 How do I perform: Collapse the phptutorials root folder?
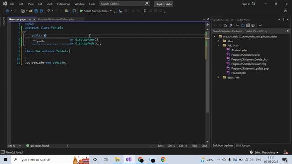tap(214, 36)
